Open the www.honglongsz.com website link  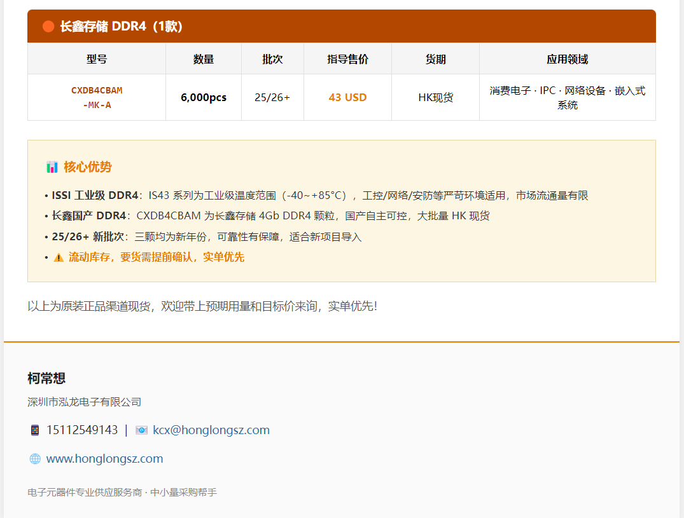point(105,459)
